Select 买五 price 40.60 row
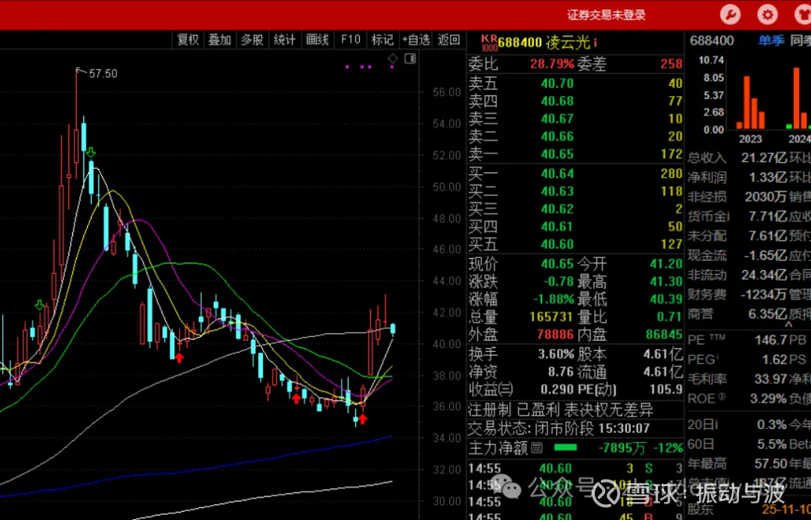Image resolution: width=811 pixels, height=520 pixels. click(x=575, y=244)
